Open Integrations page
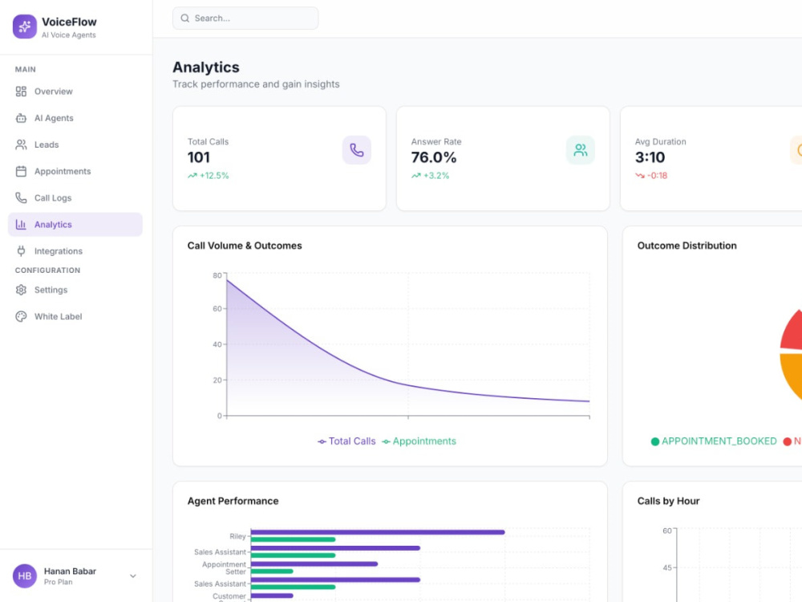This screenshot has height=602, width=802. tap(75, 251)
